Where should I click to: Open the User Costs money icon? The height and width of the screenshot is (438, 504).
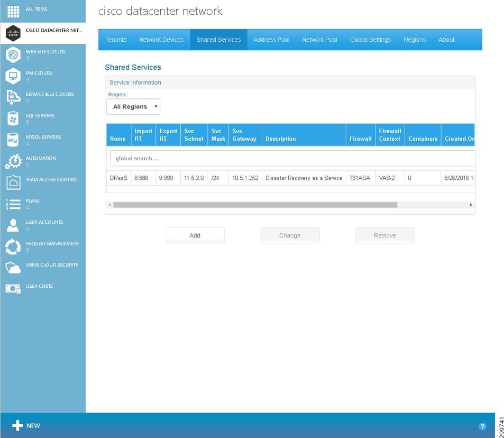[13, 289]
